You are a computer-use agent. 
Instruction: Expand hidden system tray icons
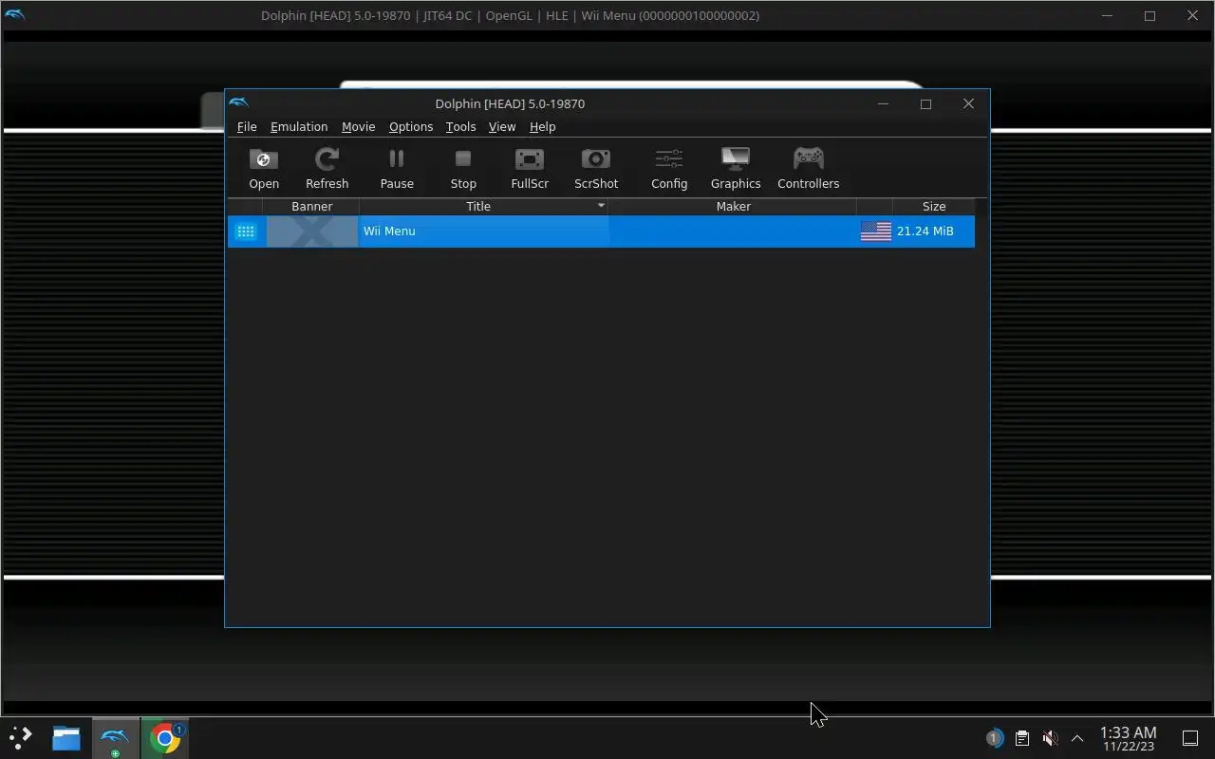click(x=1077, y=737)
